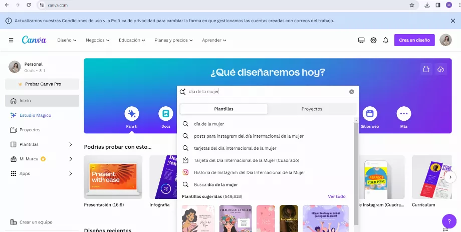Image resolution: width=461 pixels, height=232 pixels.
Task: Click the browser reload icon
Action: tap(29, 5)
